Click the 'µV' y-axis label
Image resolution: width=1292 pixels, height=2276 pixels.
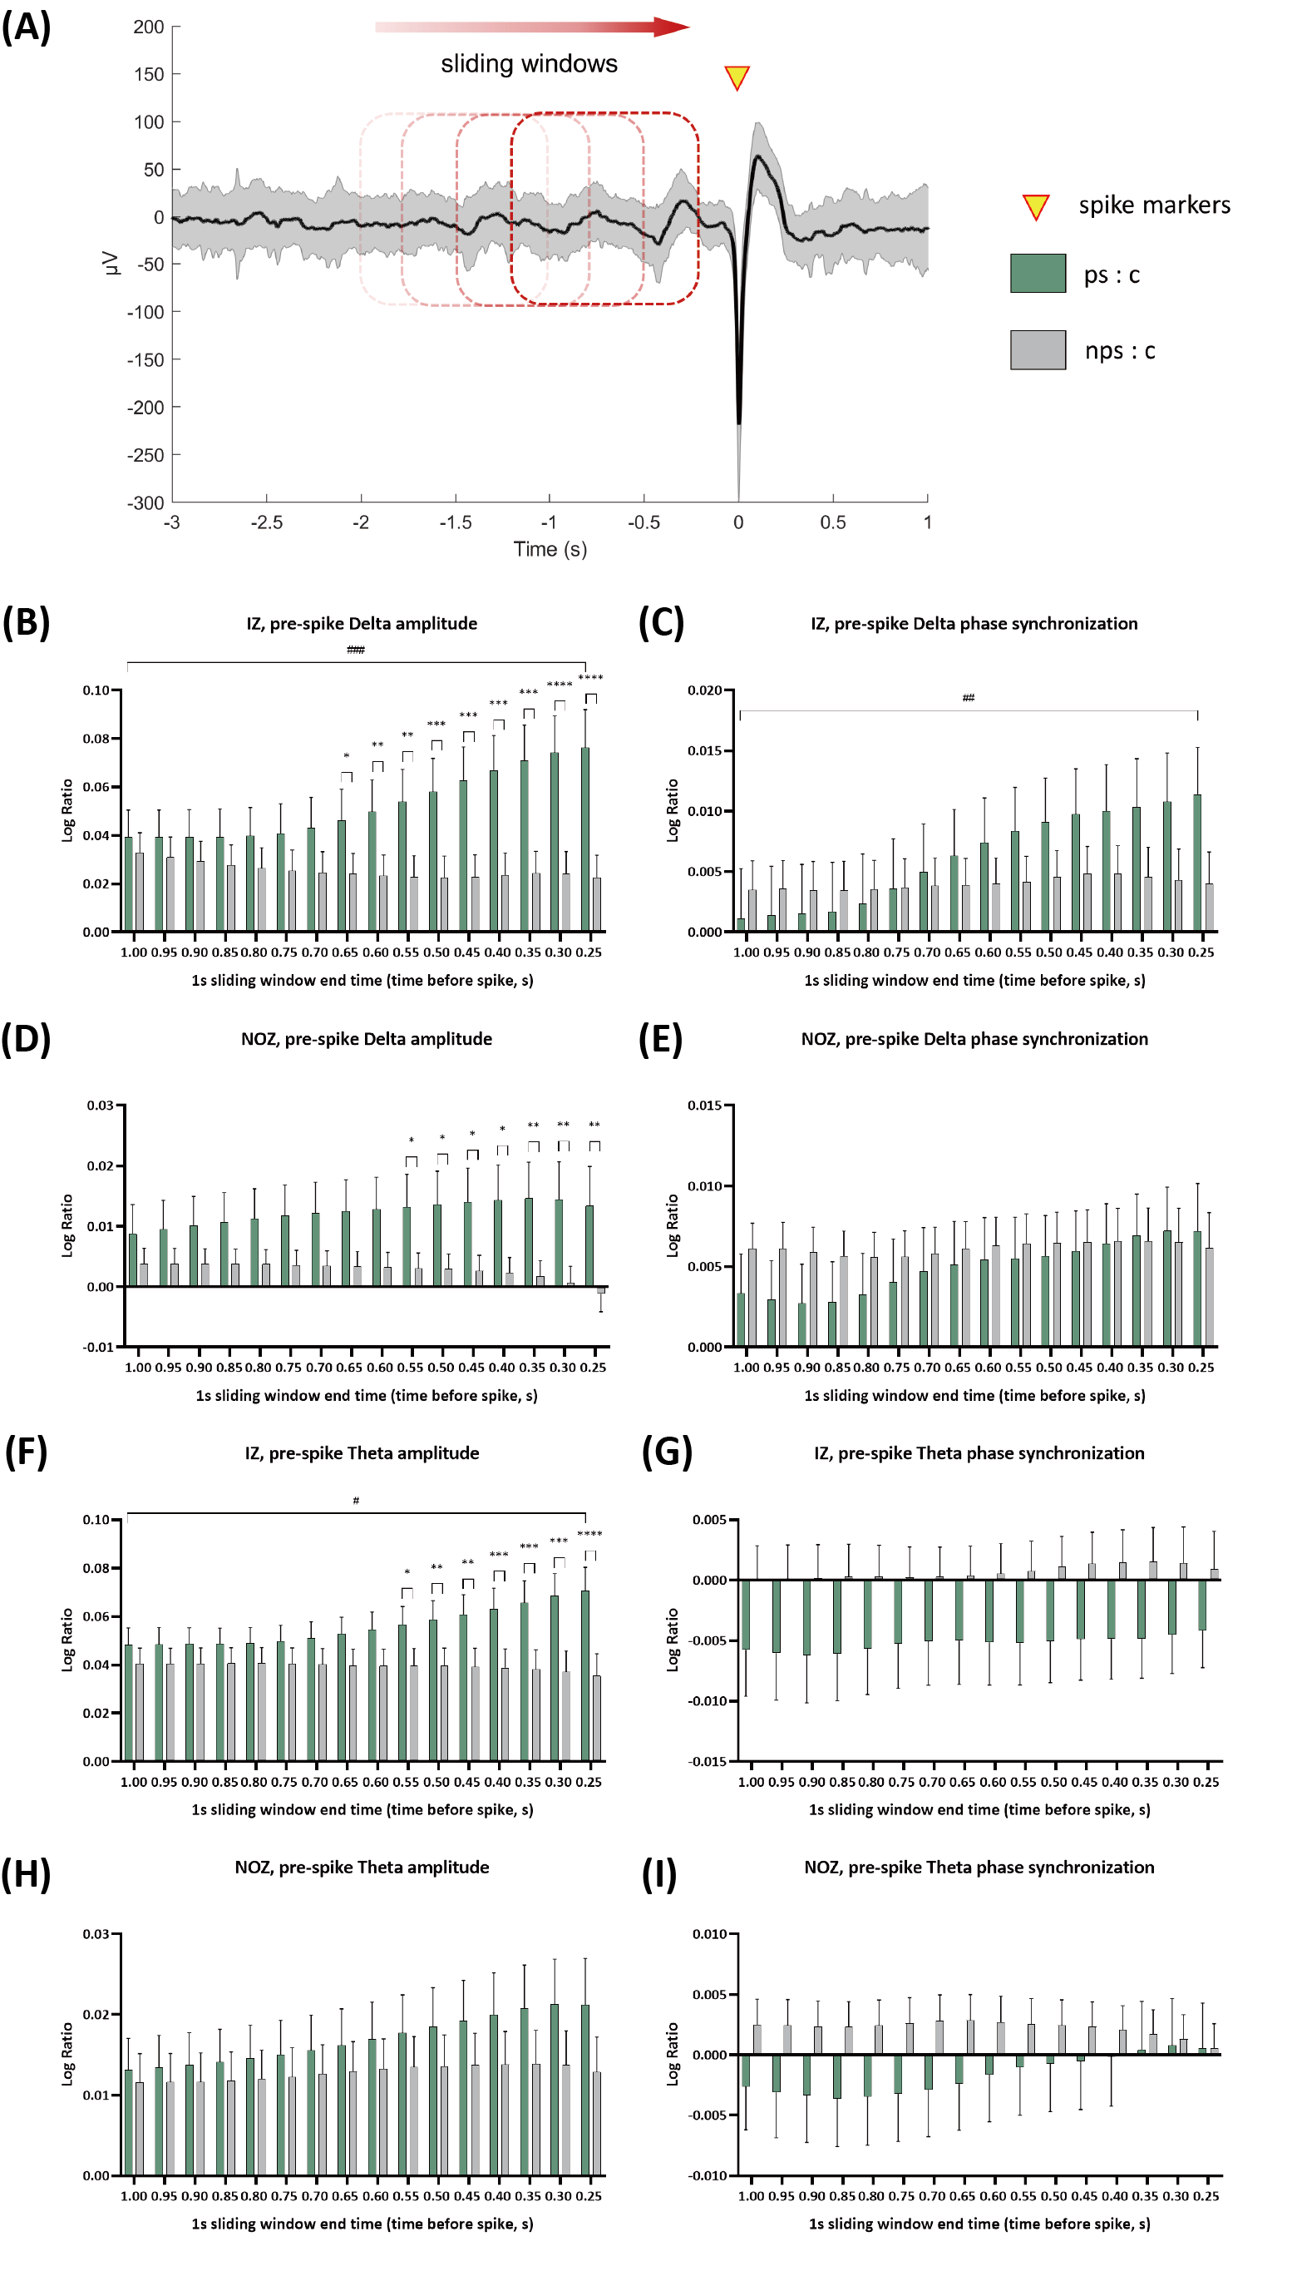pyautogui.click(x=109, y=263)
